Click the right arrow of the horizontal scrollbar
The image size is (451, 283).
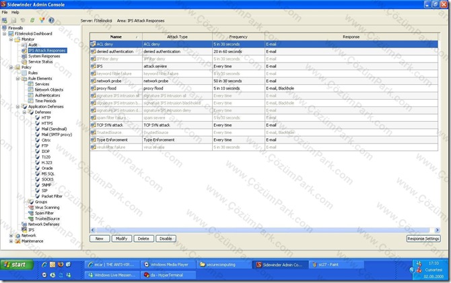(x=437, y=230)
